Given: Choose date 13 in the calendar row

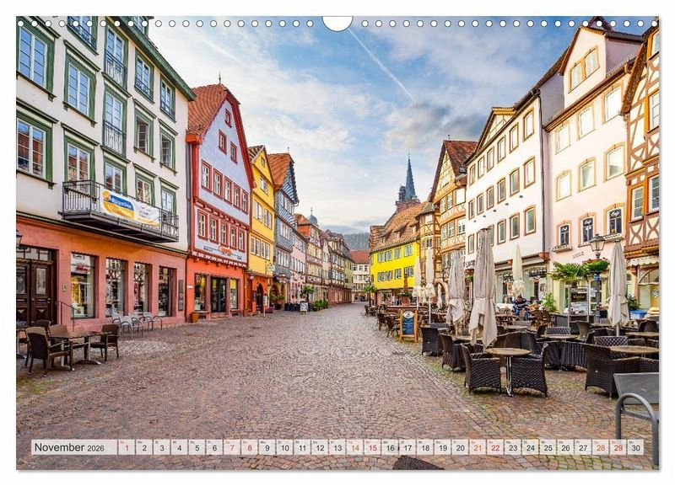Looking at the screenshot, I should (x=337, y=447).
